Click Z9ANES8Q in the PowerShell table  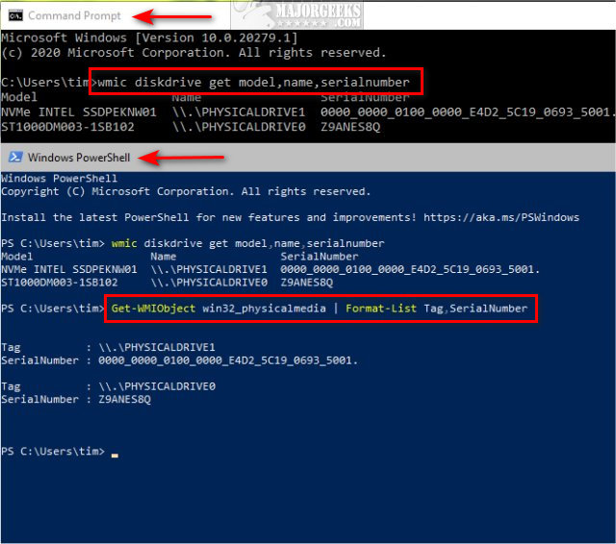(306, 283)
